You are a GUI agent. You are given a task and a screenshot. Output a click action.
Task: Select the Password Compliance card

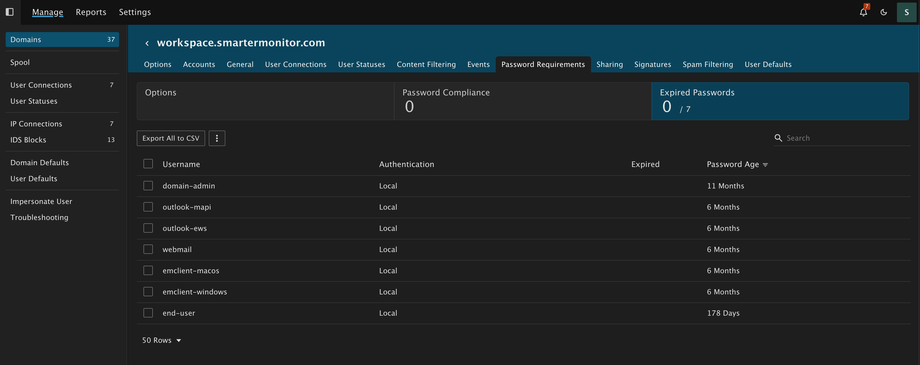click(522, 101)
